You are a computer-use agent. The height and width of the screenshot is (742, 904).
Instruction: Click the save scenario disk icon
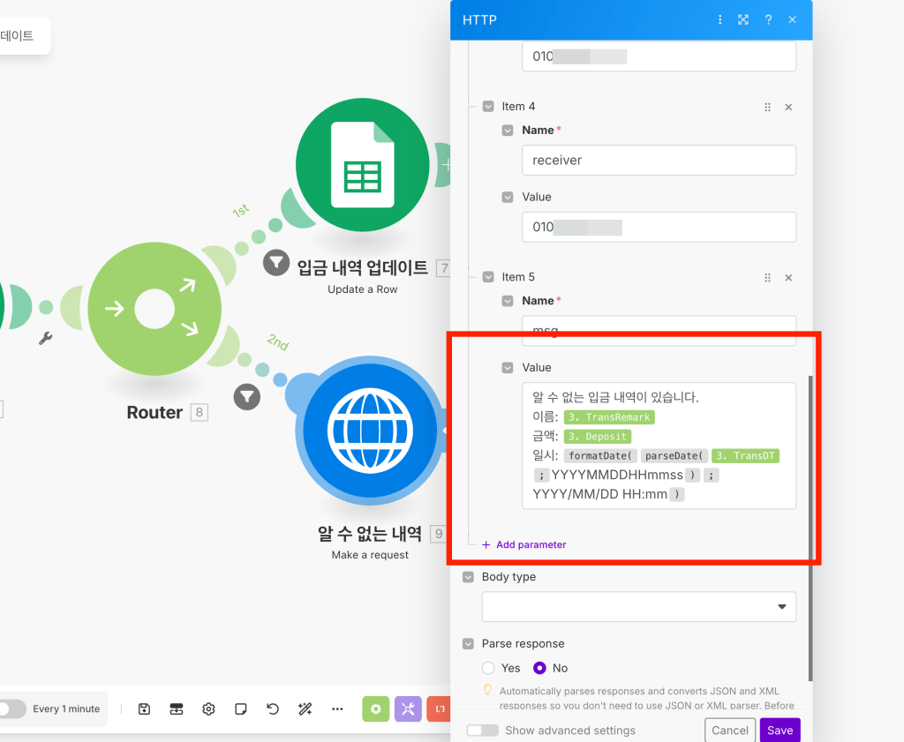coord(145,708)
